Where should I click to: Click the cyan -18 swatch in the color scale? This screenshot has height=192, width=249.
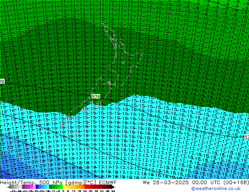(x=48, y=187)
